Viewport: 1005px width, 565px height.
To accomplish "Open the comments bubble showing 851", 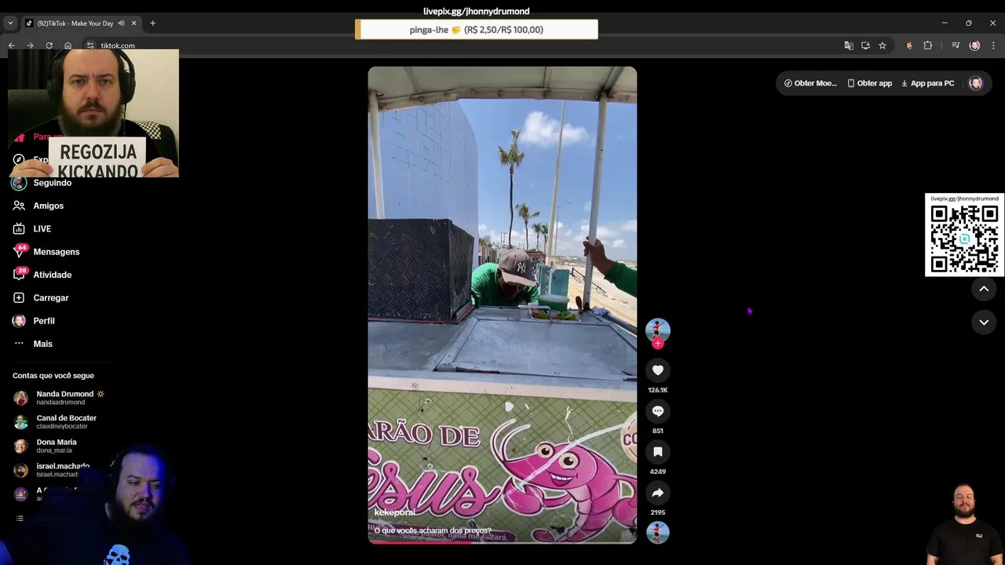I will (658, 411).
